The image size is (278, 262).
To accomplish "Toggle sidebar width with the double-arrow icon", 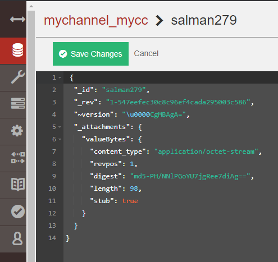I will tap(17, 19).
